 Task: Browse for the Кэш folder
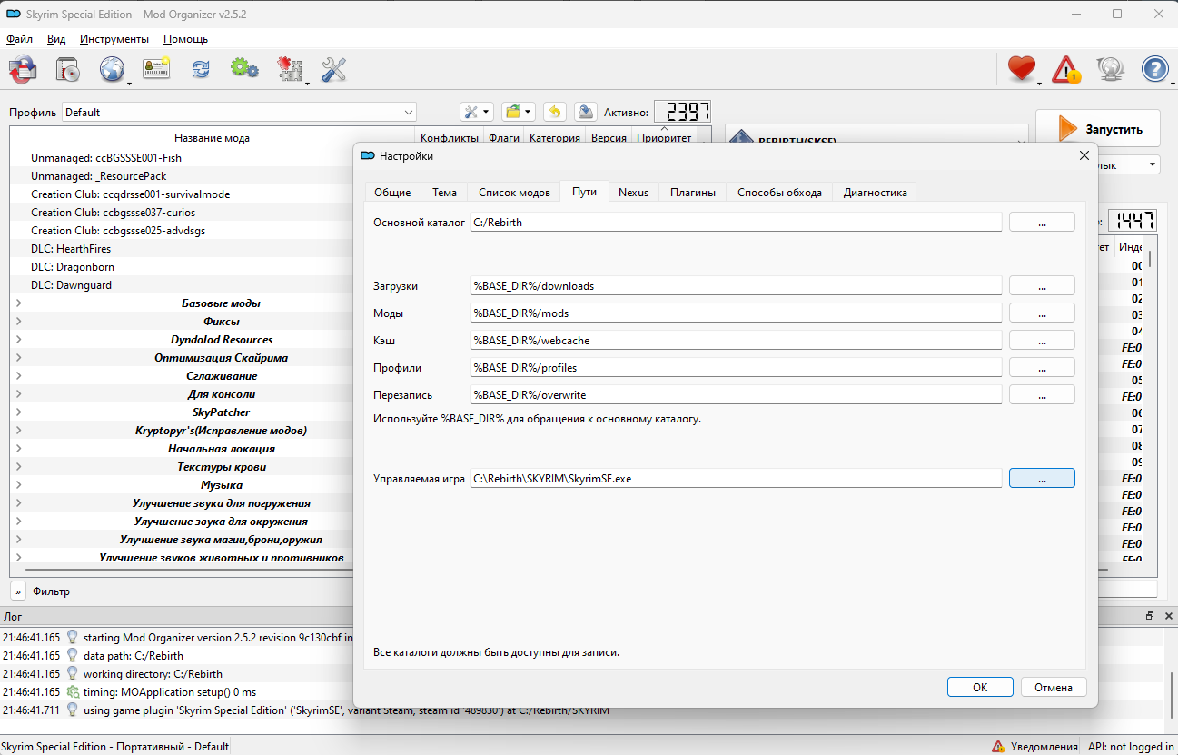(x=1042, y=341)
